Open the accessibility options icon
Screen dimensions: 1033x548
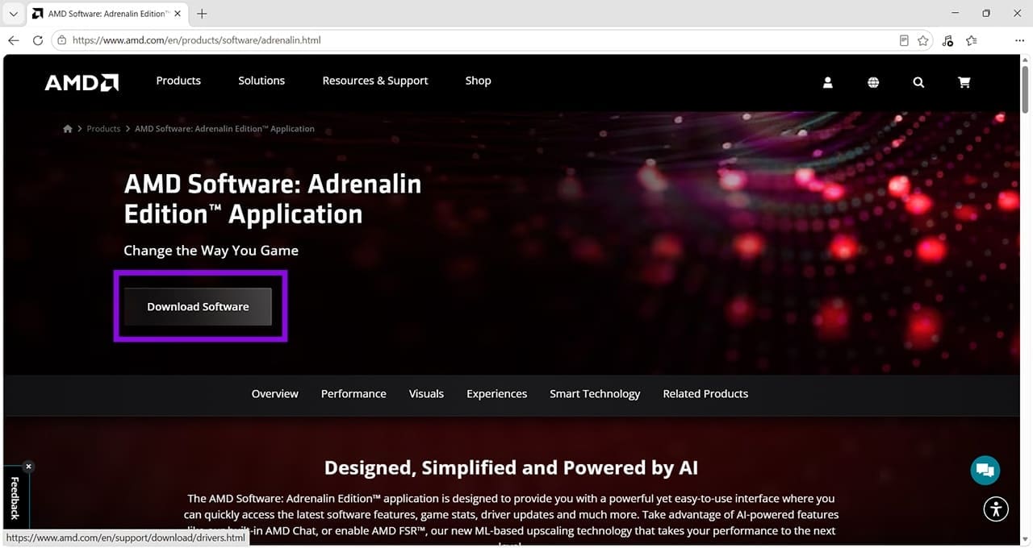click(x=997, y=509)
